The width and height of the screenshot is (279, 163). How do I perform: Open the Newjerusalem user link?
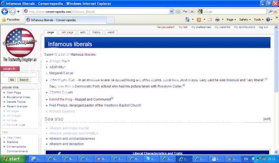point(166,27)
